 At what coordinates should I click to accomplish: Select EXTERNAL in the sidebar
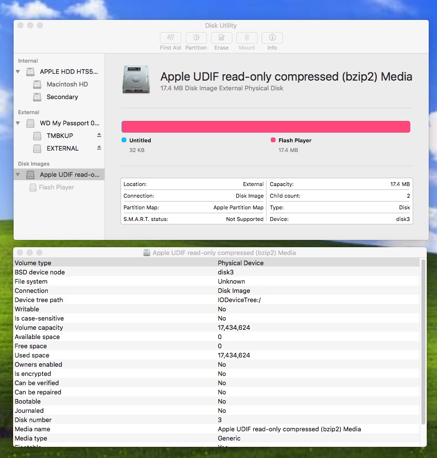(59, 149)
